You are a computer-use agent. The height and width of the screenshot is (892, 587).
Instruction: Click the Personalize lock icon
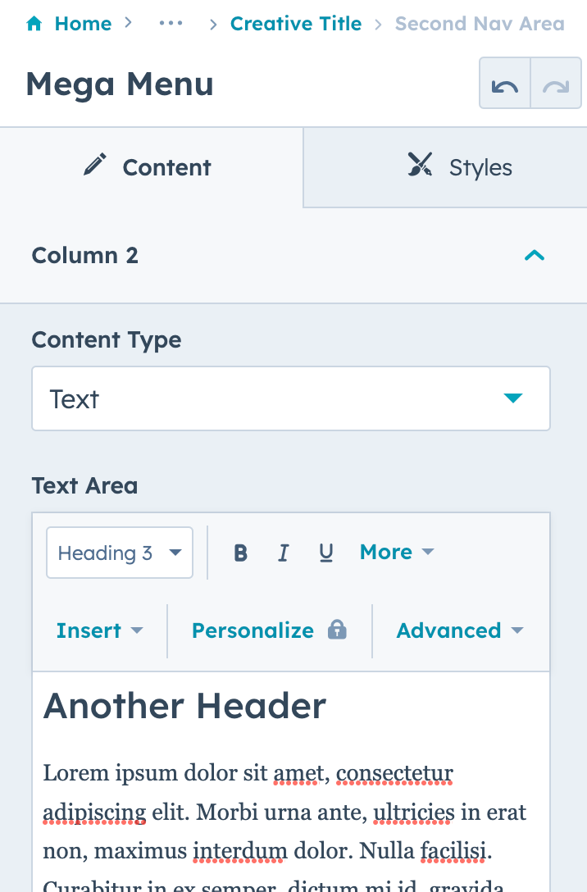(337, 630)
